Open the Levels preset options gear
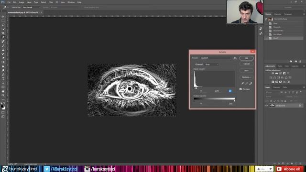 (x=235, y=58)
